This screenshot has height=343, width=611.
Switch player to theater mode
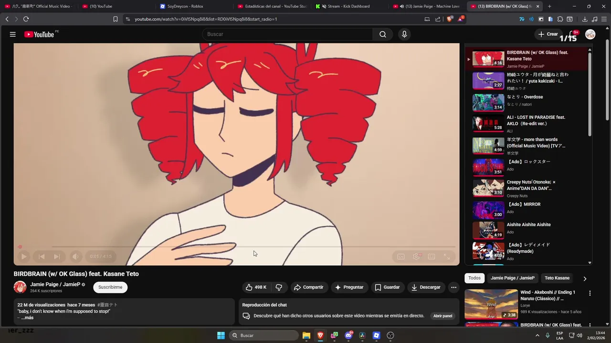tap(432, 256)
